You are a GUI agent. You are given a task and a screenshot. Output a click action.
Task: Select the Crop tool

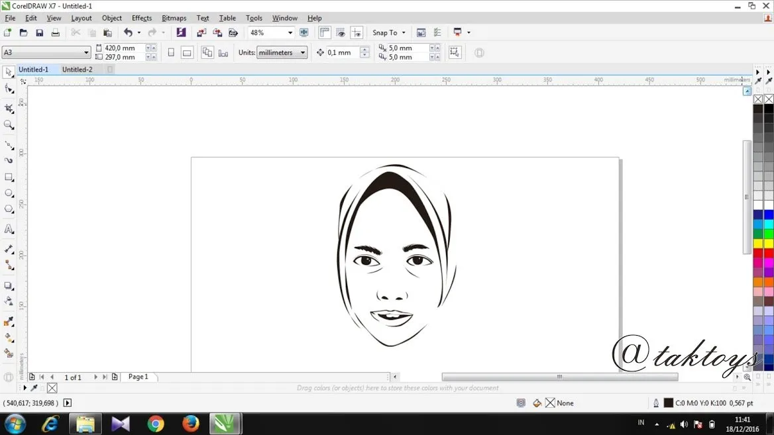[x=9, y=108]
